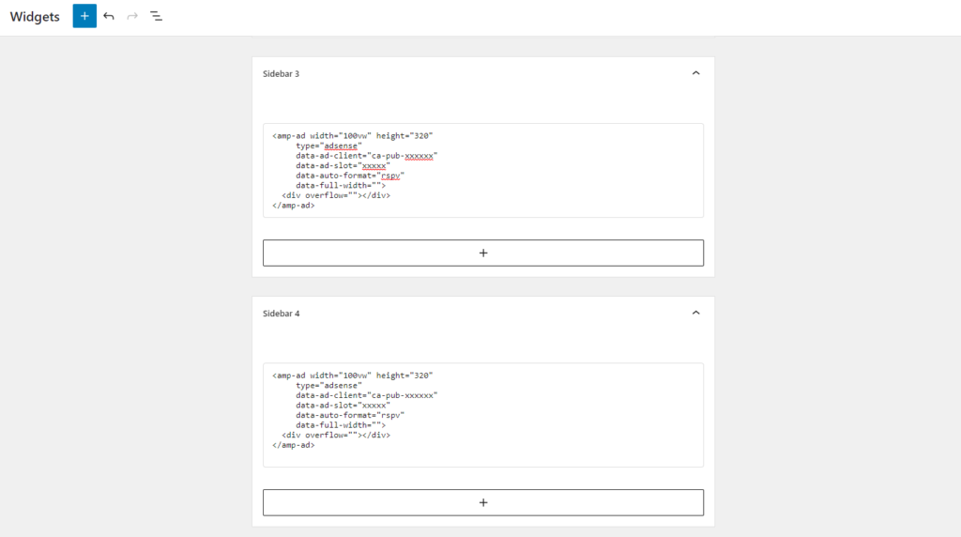Collapse the Sidebar 4 widget area
This screenshot has width=961, height=537.
(x=695, y=313)
